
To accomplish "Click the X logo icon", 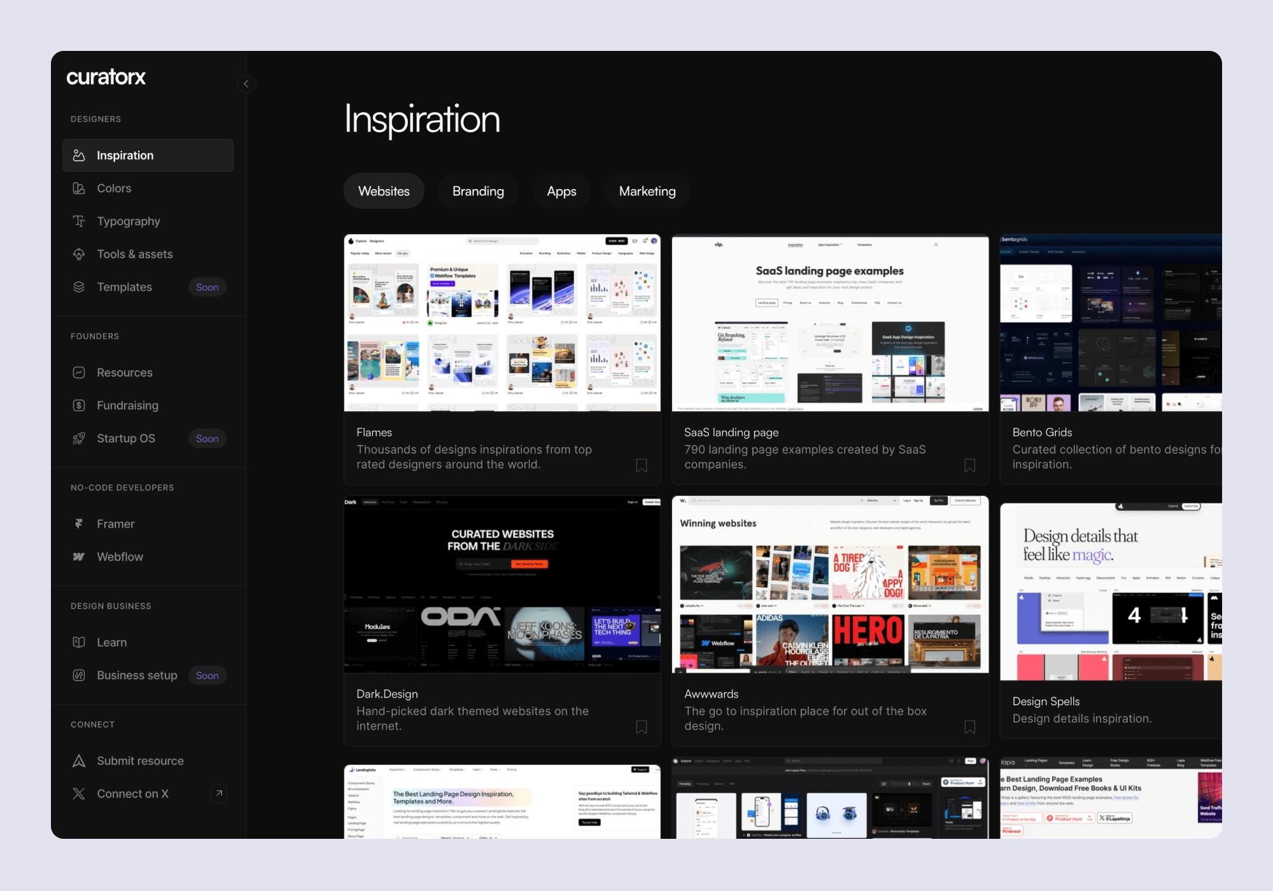I will pyautogui.click(x=79, y=794).
